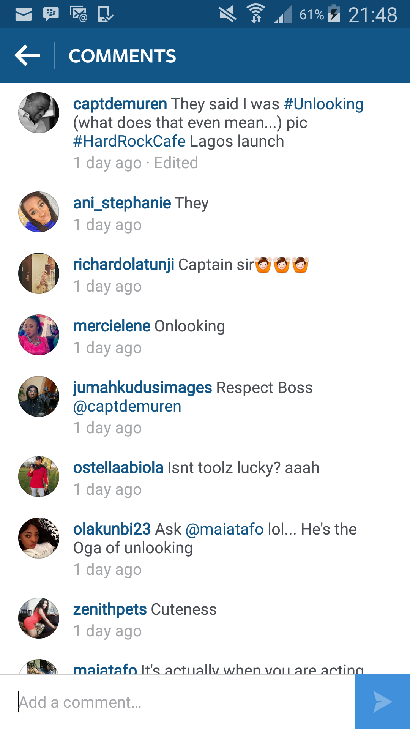
Task: Open the jumahkudusimages username link
Action: pos(143,388)
